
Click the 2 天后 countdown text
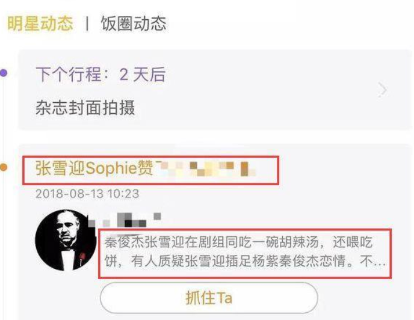(x=143, y=74)
